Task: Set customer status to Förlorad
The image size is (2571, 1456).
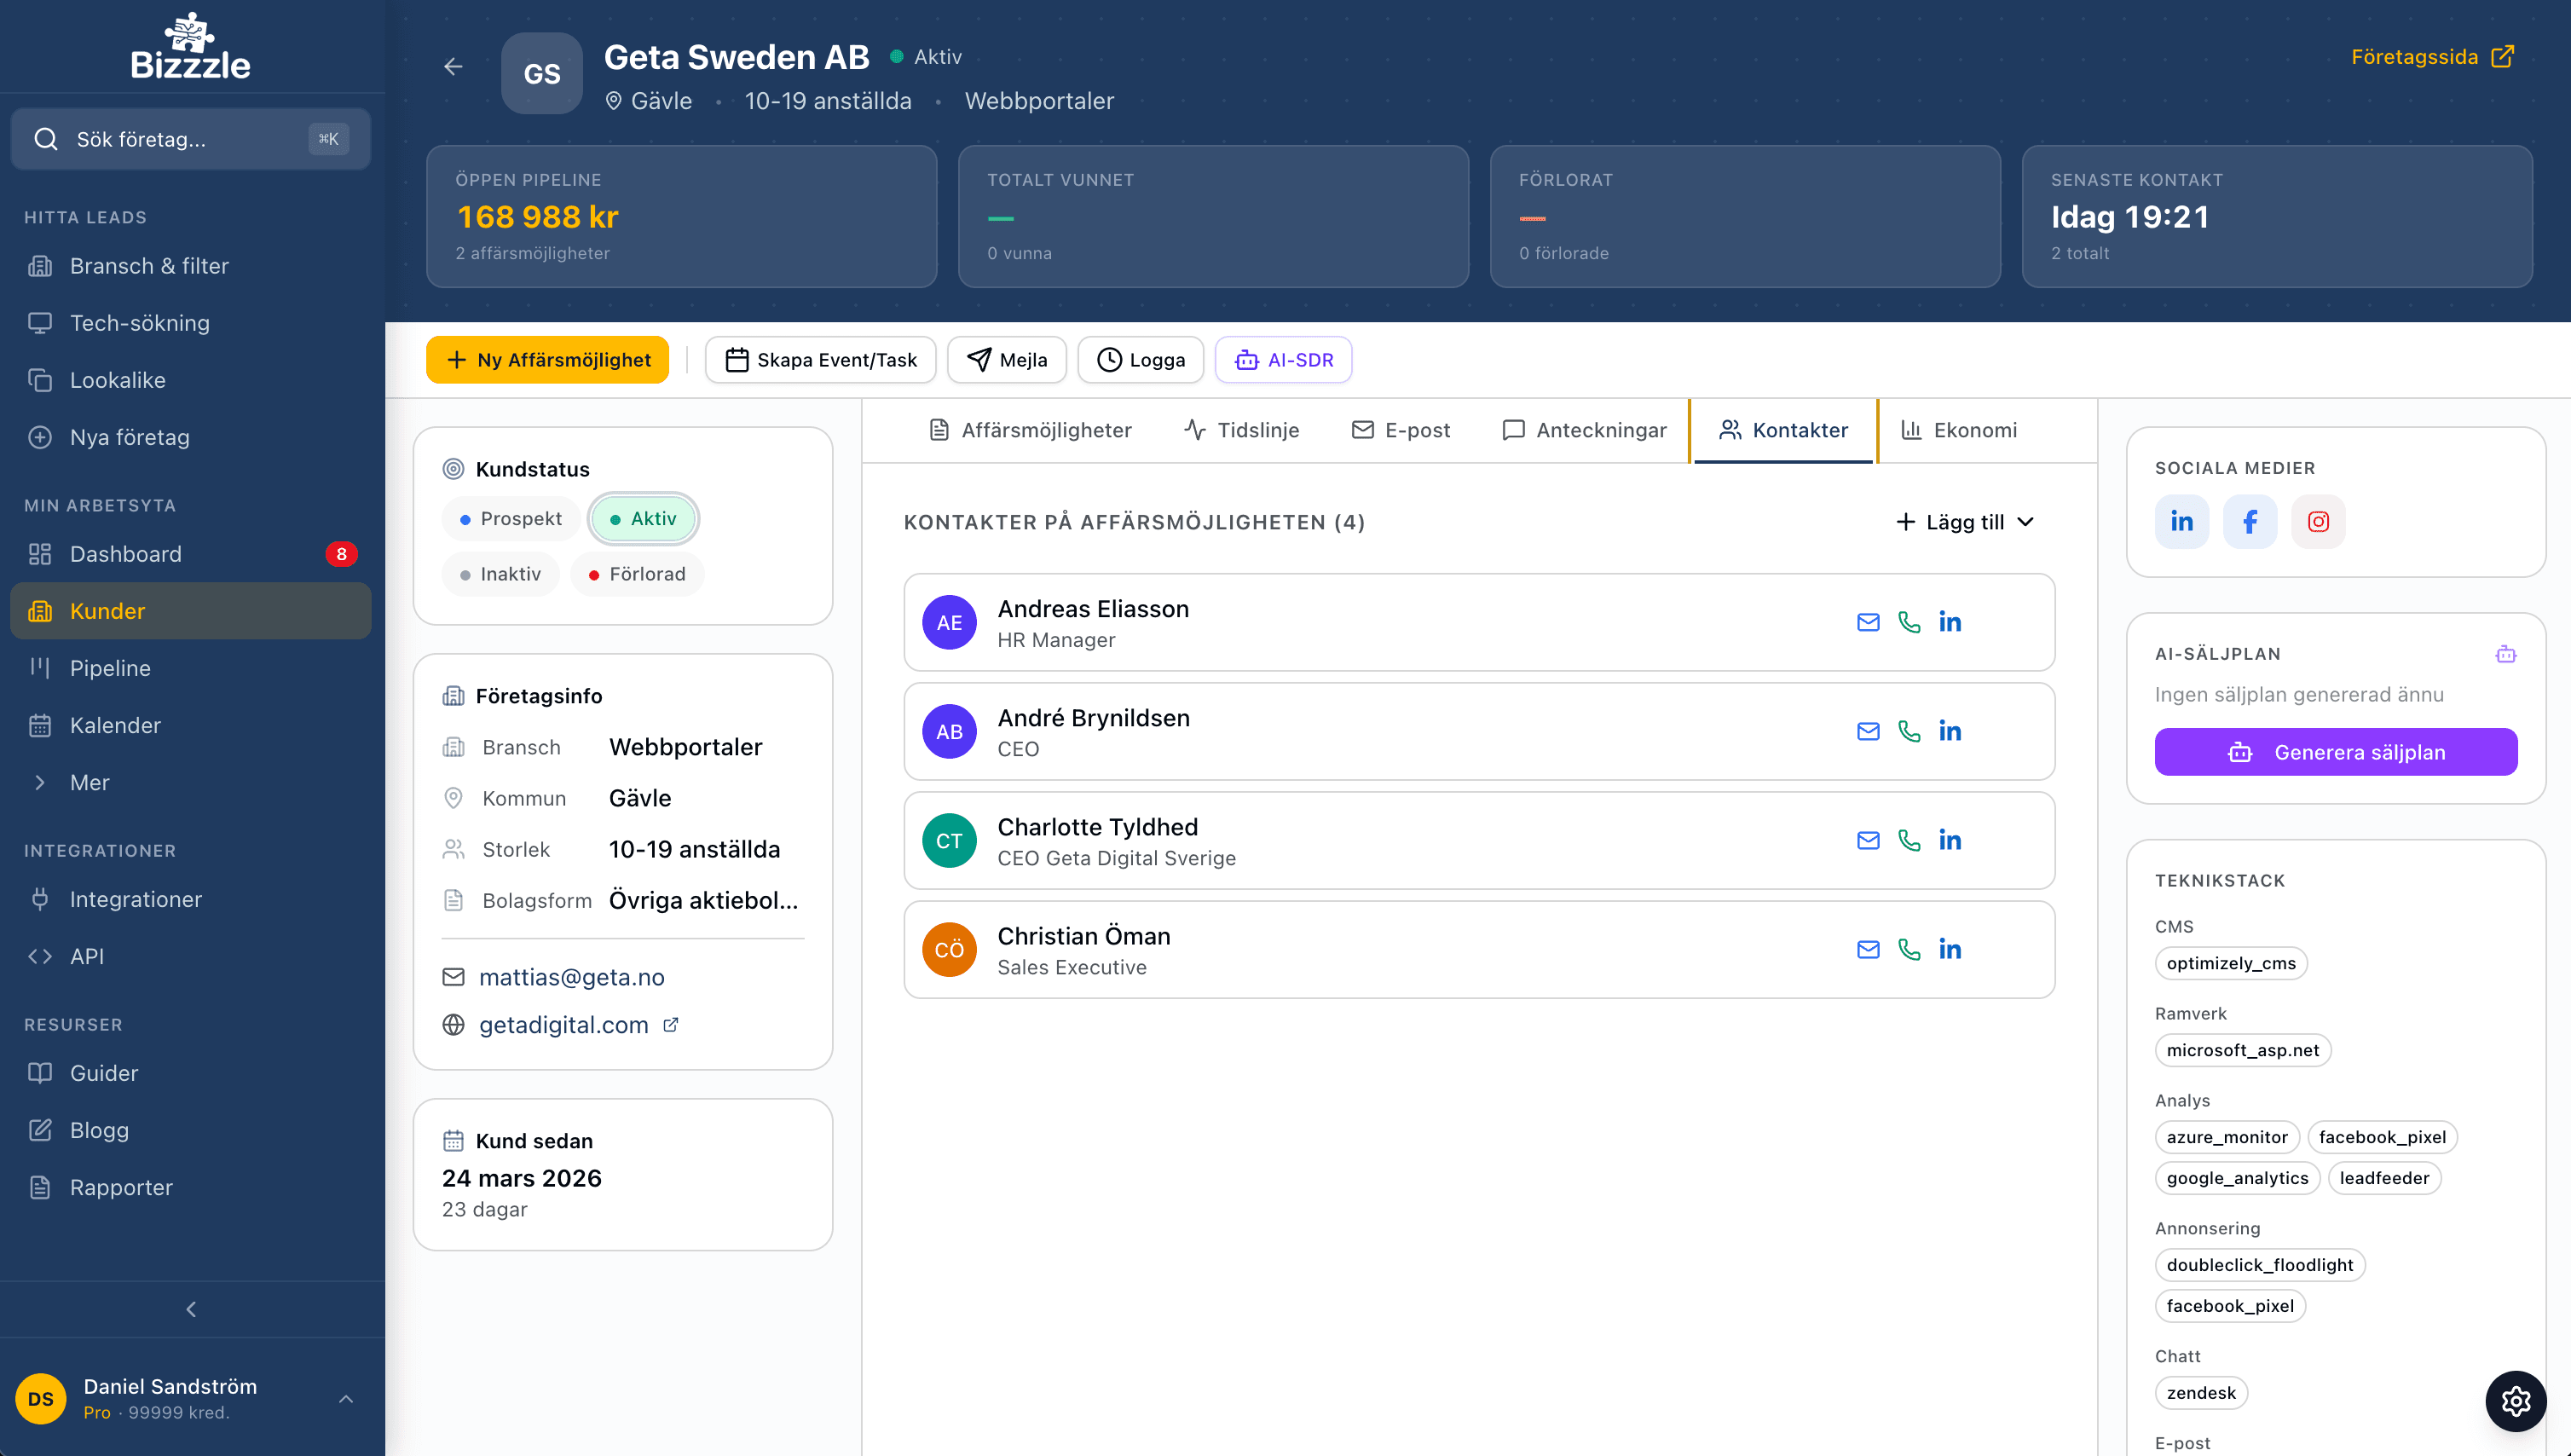Action: 637,574
